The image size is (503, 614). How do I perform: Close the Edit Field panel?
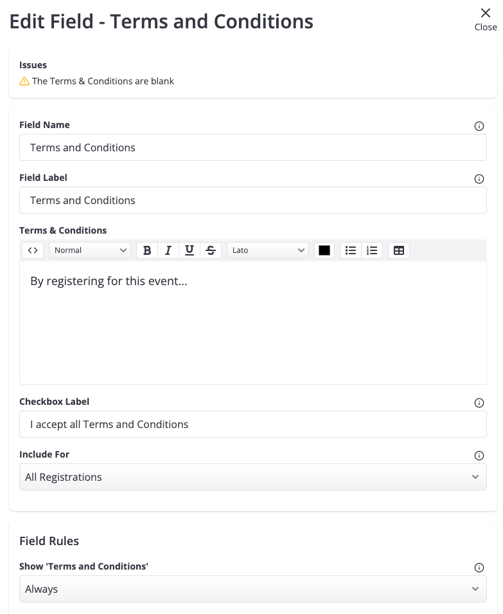point(486,19)
